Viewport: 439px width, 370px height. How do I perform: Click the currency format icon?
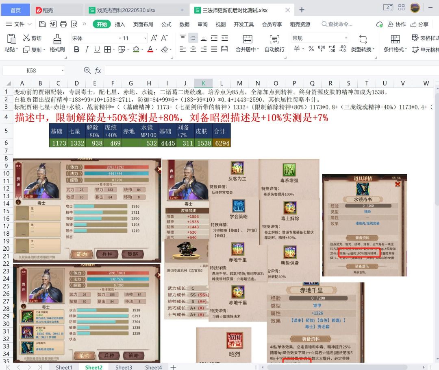(x=297, y=49)
